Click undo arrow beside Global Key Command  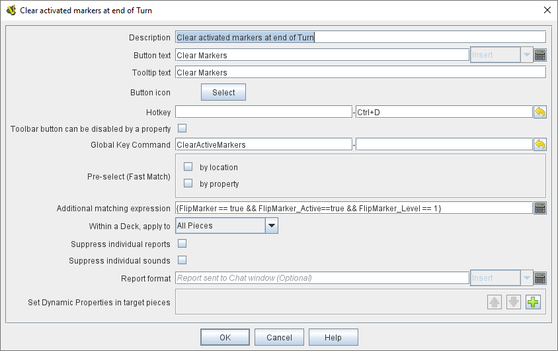(x=540, y=144)
